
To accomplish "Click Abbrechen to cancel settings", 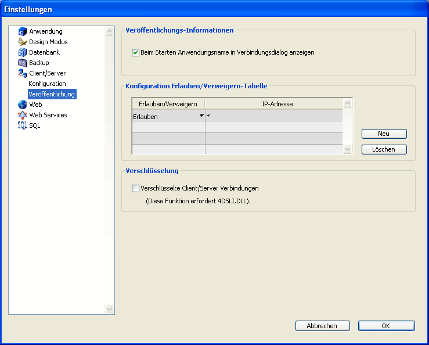I will pyautogui.click(x=322, y=326).
